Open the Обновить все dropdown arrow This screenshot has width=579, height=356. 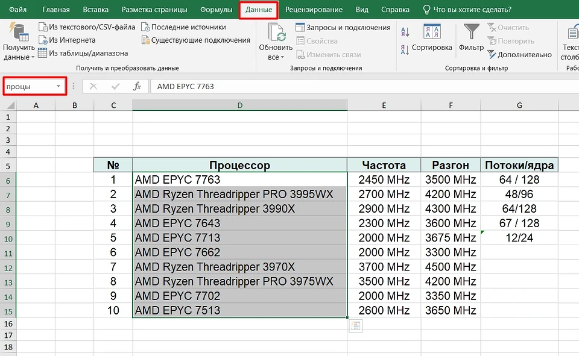click(x=283, y=58)
